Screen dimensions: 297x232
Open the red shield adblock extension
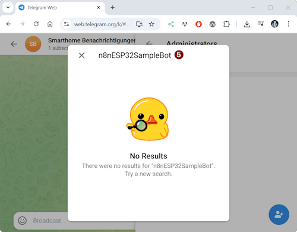pyautogui.click(x=198, y=24)
